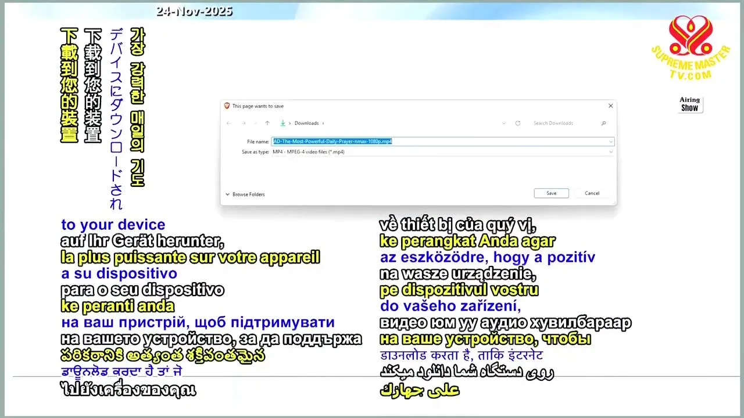This screenshot has height=418, width=744.
Task: Open the recent locations dropdown arrow
Action: [255, 123]
